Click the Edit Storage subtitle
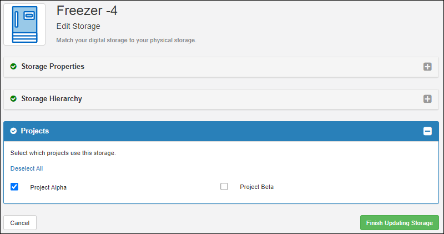 78,26
